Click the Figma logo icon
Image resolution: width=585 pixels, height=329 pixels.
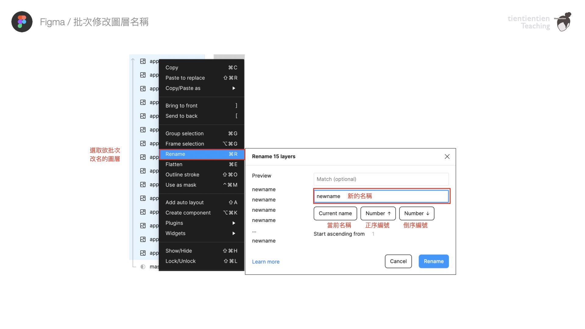click(x=22, y=22)
